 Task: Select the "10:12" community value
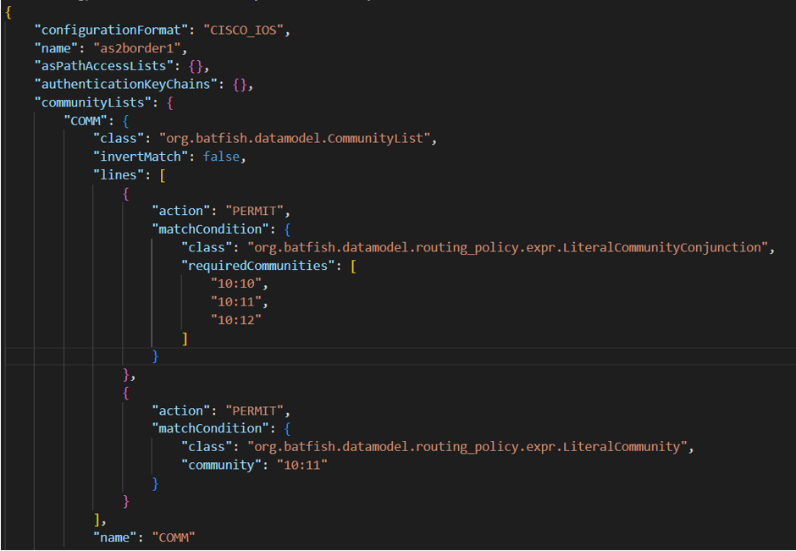238,320
